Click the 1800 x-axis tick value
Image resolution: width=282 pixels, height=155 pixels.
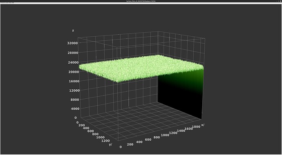click(x=196, y=127)
